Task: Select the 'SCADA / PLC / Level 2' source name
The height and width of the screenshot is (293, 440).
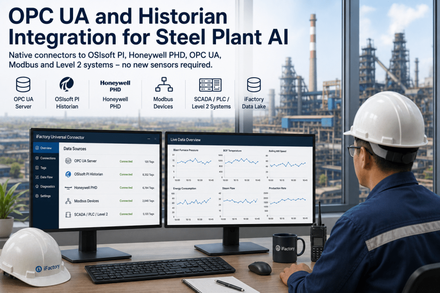Action: (91, 214)
